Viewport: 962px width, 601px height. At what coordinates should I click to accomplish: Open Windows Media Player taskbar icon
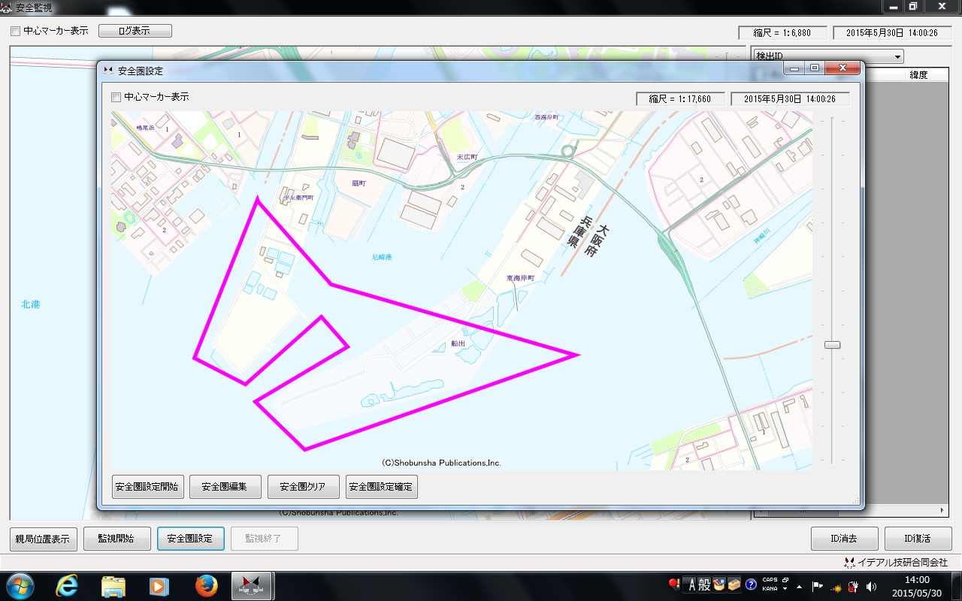click(x=159, y=585)
